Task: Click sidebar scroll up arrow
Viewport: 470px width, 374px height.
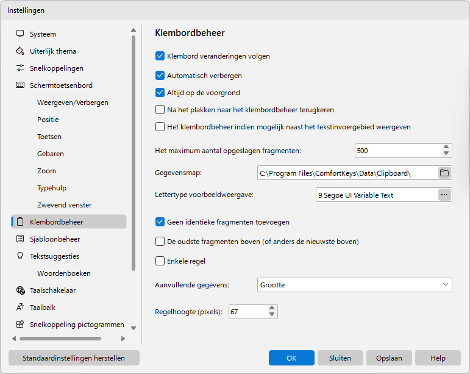Action: [x=134, y=30]
